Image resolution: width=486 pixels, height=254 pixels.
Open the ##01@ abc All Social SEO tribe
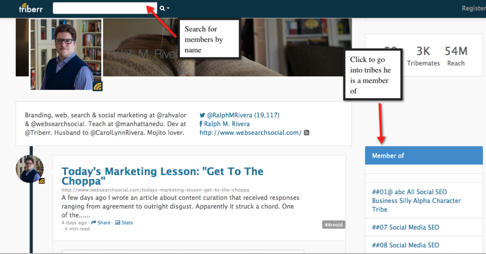tap(416, 201)
